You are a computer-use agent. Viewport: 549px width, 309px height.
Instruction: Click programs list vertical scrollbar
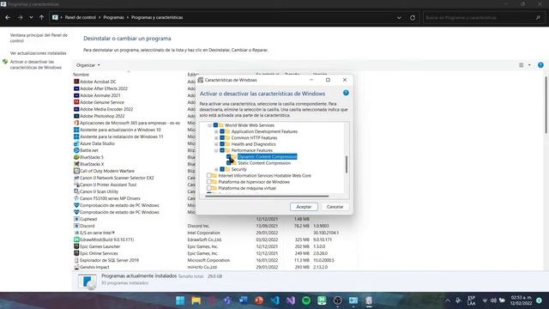point(546,105)
